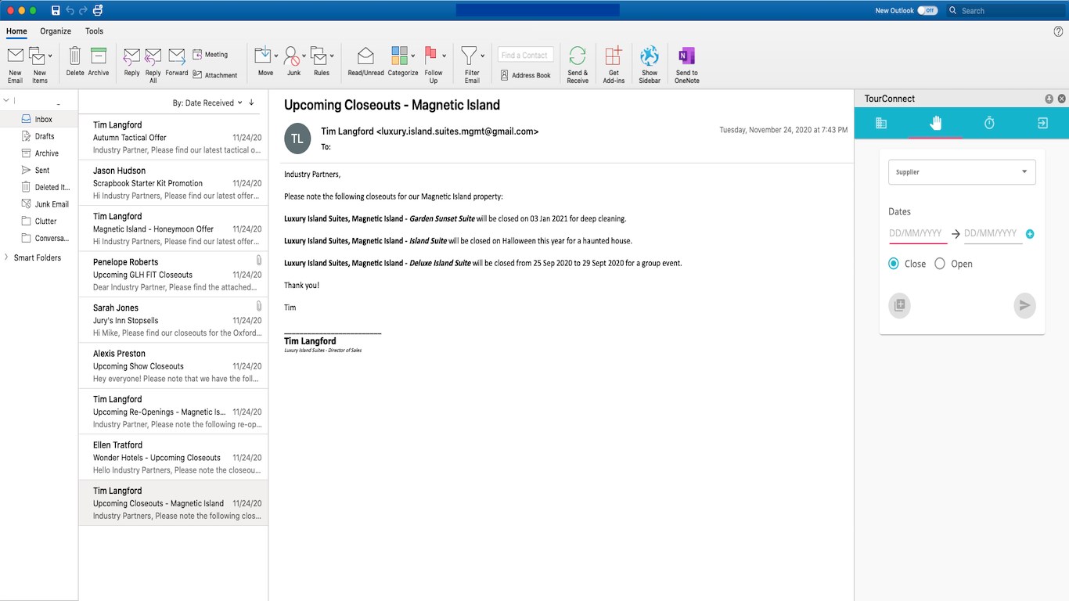Collapse the account folder list
1069x601 pixels.
pos(6,100)
